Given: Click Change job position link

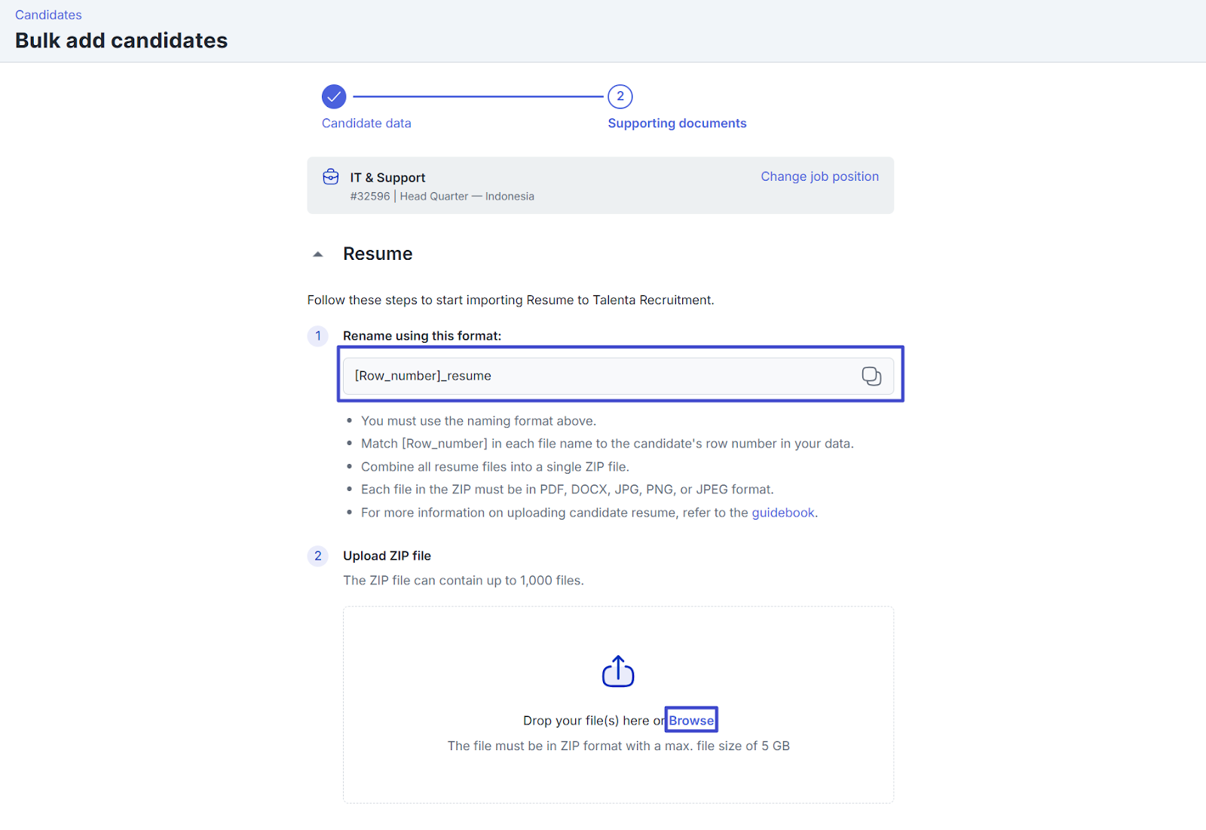Looking at the screenshot, I should click(x=819, y=176).
